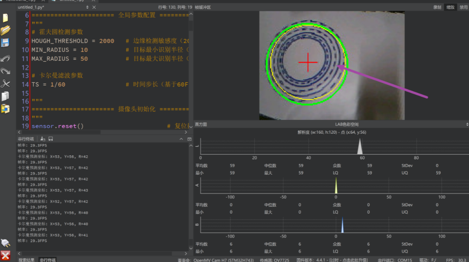
Task: Click the 录制 record button
Action: click(x=437, y=7)
